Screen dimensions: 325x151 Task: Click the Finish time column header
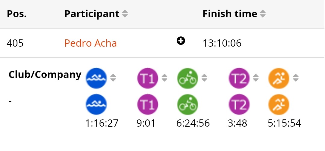[230, 14]
